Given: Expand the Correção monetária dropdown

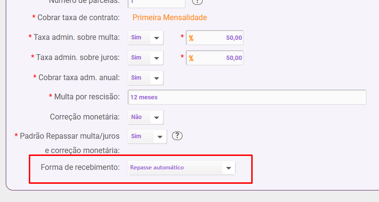Looking at the screenshot, I should pyautogui.click(x=146, y=117).
